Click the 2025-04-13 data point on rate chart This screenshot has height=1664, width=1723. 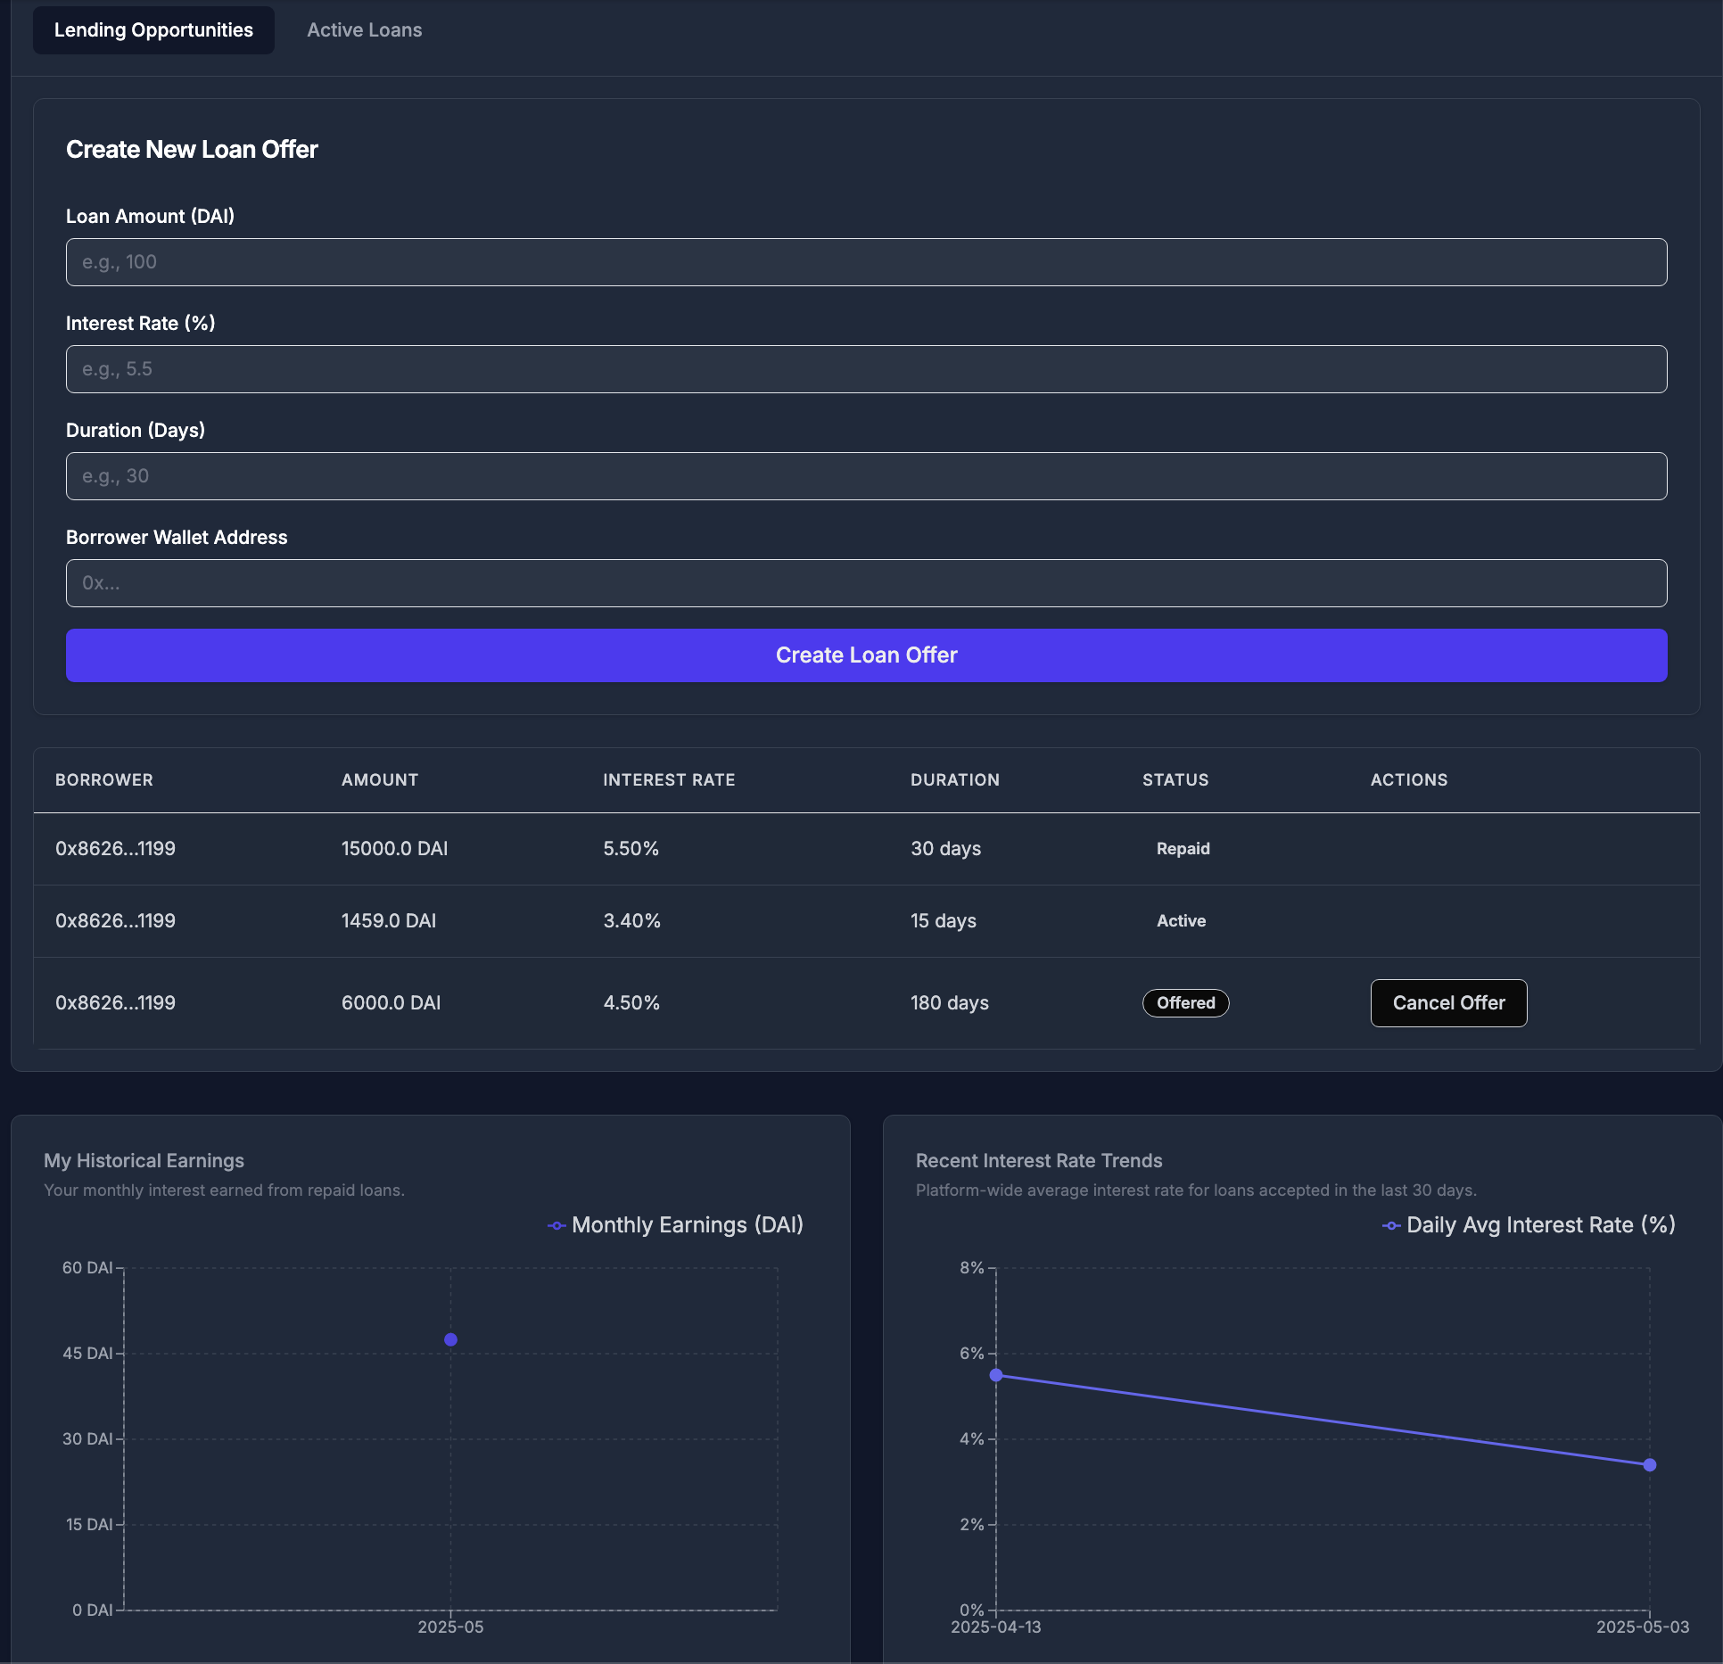pos(995,1374)
